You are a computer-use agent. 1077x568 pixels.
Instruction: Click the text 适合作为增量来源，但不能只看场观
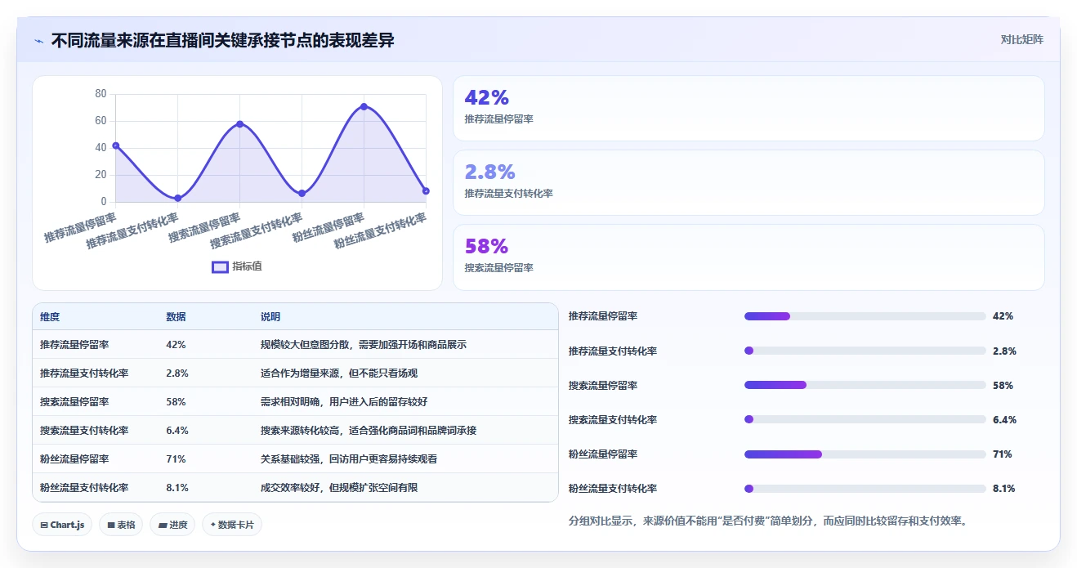[x=339, y=373]
